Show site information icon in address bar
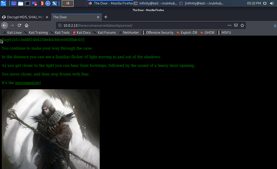 pos(60,25)
